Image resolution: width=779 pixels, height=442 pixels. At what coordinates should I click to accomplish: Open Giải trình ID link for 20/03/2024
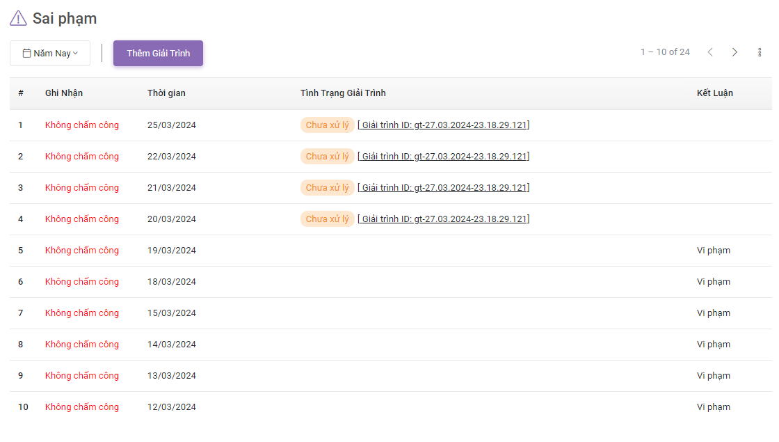pyautogui.click(x=443, y=219)
